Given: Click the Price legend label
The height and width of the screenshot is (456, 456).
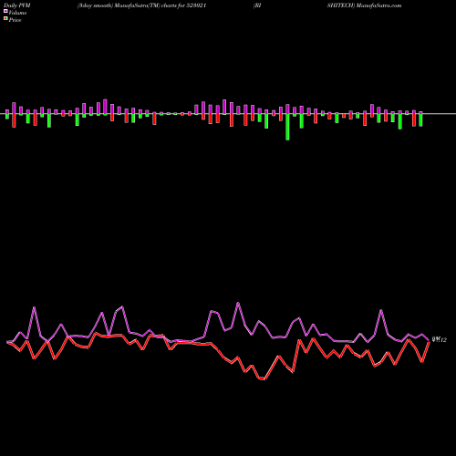Looking at the screenshot, I should 15,20.
